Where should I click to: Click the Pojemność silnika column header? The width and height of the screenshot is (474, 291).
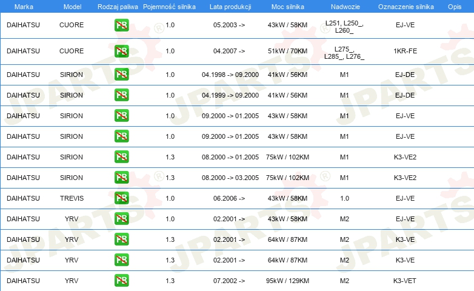coord(169,7)
